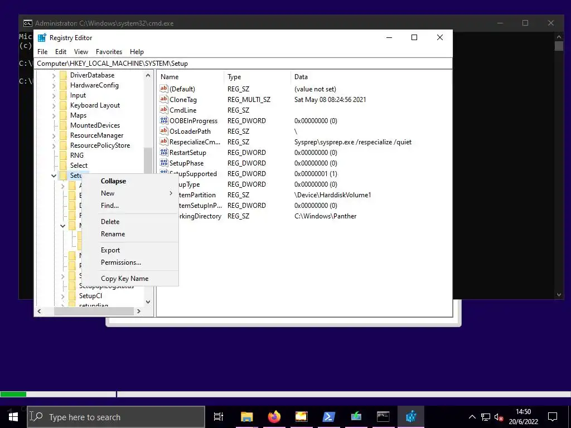The height and width of the screenshot is (428, 571).
Task: Collapse the Setup tree node arrow
Action: (x=54, y=176)
